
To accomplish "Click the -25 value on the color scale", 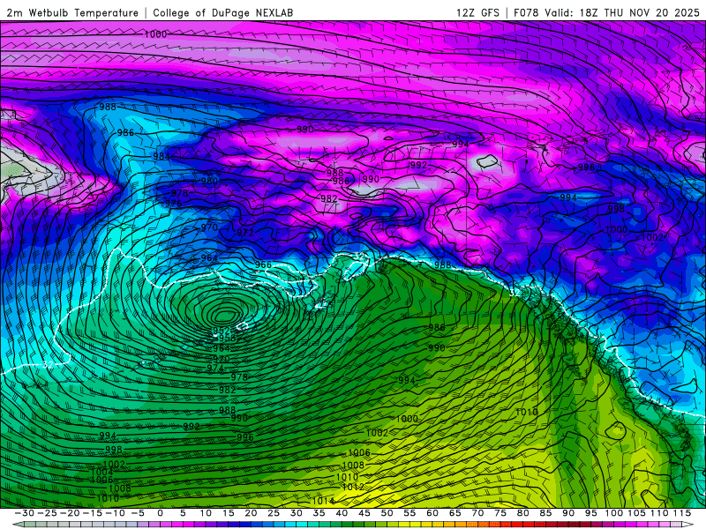I will pyautogui.click(x=48, y=513).
